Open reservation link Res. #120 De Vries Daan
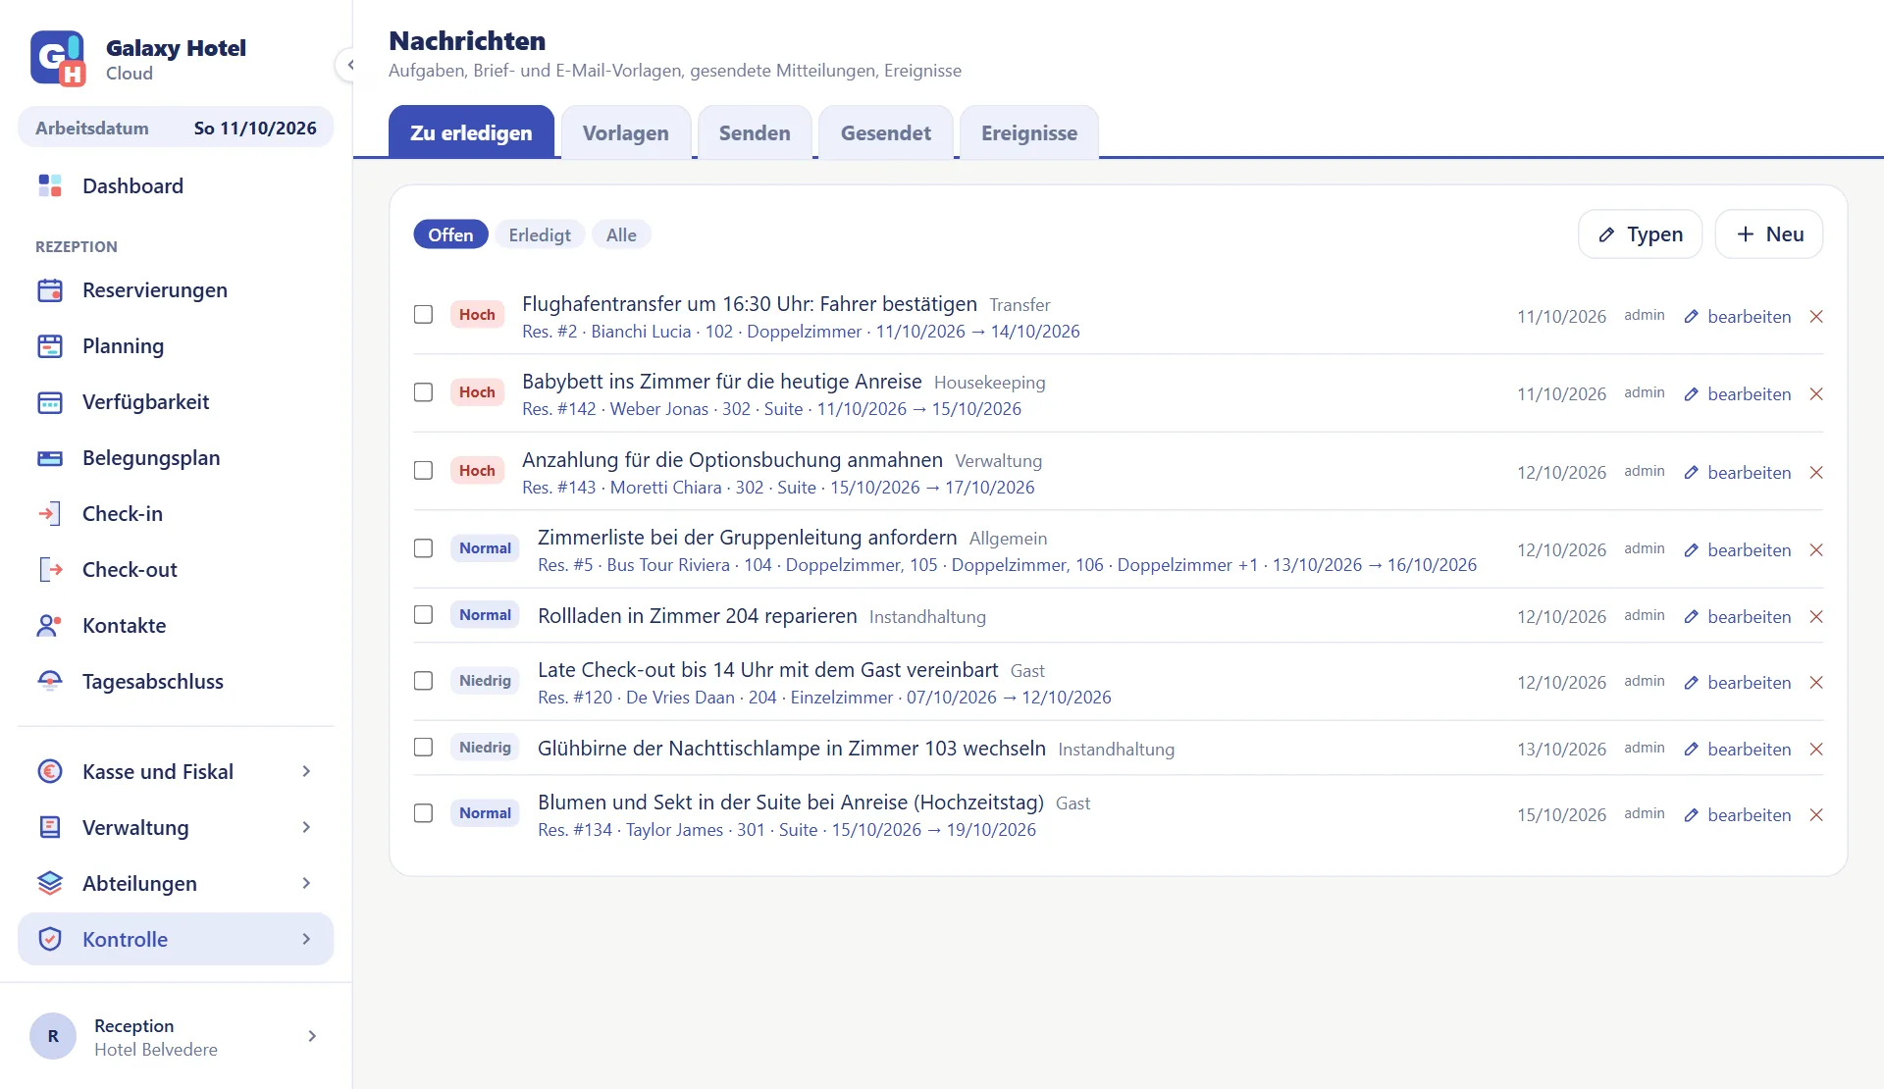The height and width of the screenshot is (1089, 1884). (824, 698)
